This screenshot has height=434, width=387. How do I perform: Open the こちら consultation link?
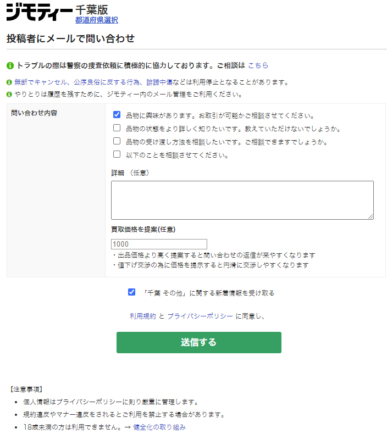coord(258,65)
